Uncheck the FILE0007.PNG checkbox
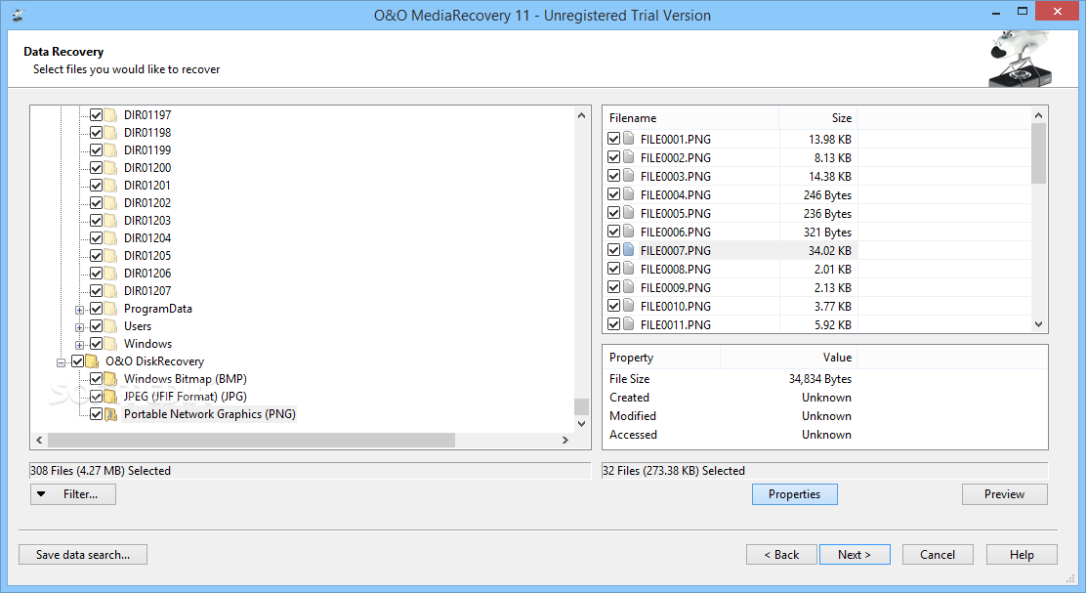 coord(613,250)
